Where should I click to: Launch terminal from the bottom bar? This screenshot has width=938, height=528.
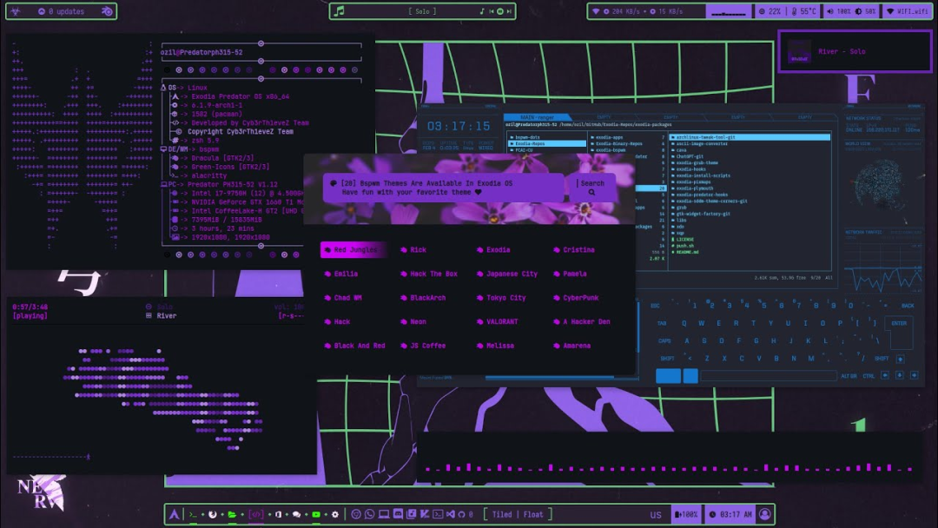pos(193,514)
